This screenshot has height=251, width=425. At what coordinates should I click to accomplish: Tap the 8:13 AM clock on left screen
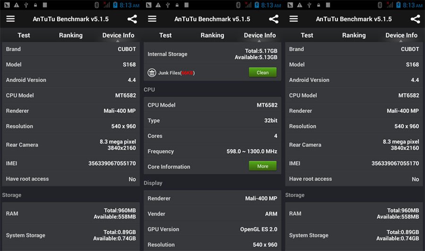(x=129, y=5)
